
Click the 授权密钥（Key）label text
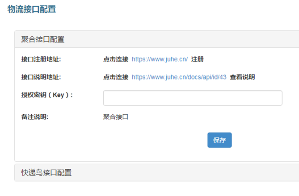47,95
